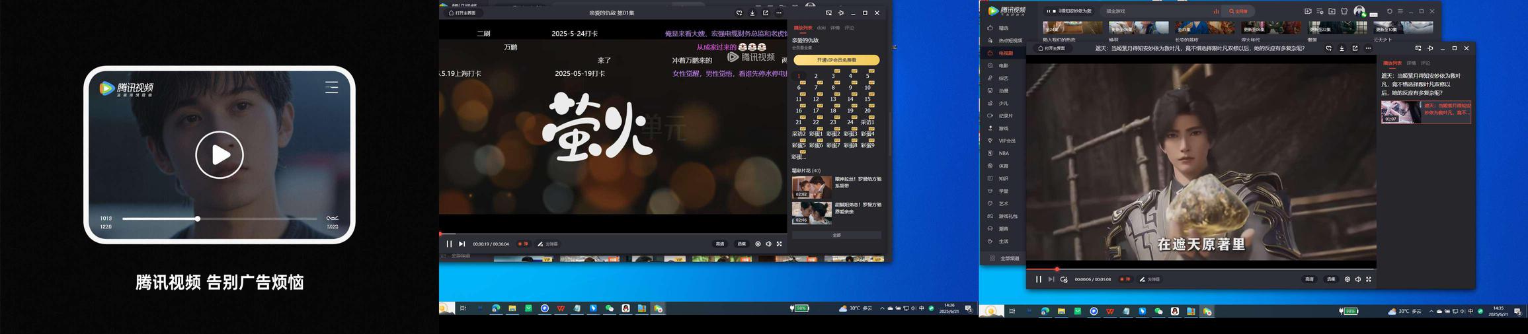This screenshot has width=1528, height=334.
Task: Click the user avatar in the main window
Action: tap(1359, 11)
